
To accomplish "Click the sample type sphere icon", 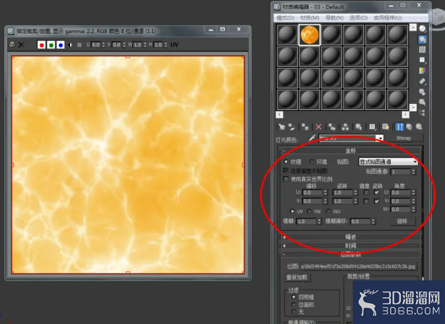I will (x=422, y=28).
